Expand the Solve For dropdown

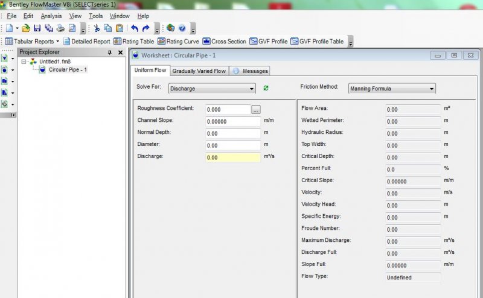click(x=252, y=89)
